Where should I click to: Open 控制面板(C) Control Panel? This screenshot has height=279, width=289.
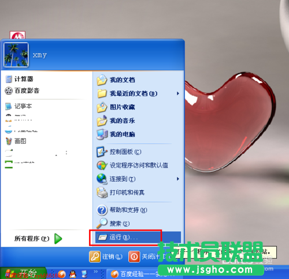point(119,152)
